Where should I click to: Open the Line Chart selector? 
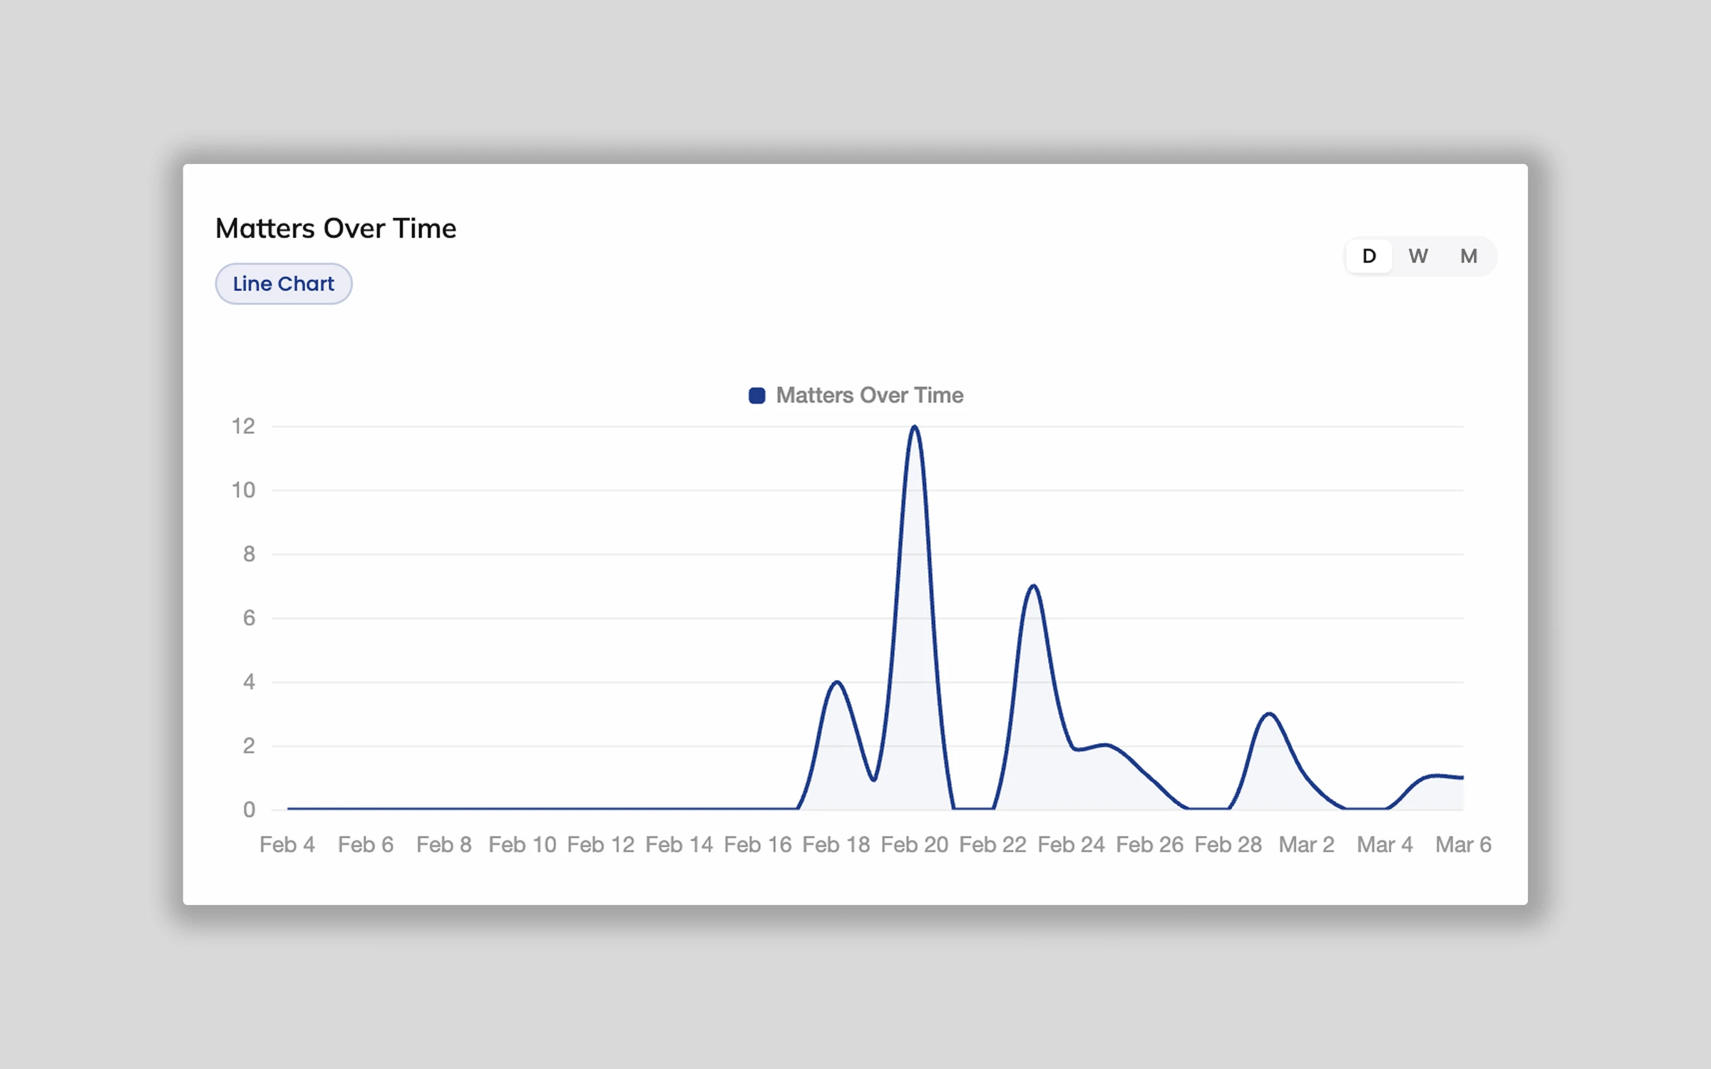coord(283,283)
